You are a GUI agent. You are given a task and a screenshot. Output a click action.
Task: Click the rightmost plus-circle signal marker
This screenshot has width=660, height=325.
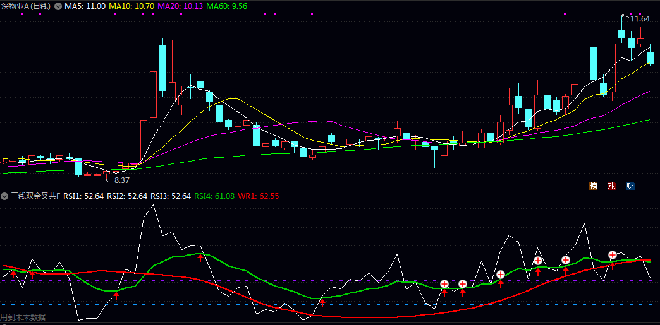click(613, 255)
